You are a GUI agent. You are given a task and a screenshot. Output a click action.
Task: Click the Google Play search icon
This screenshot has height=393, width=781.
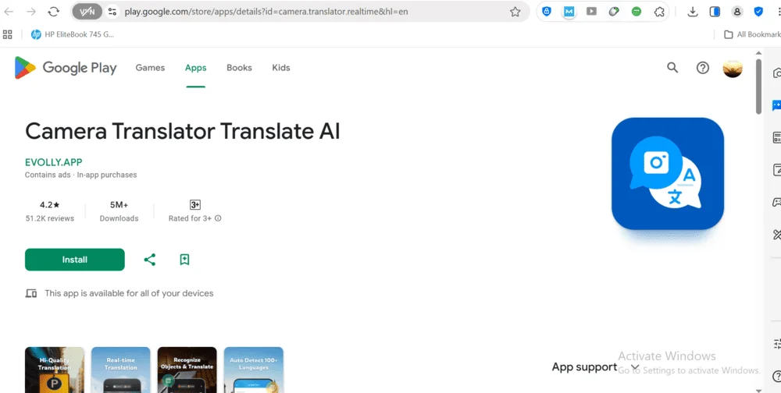pyautogui.click(x=672, y=68)
